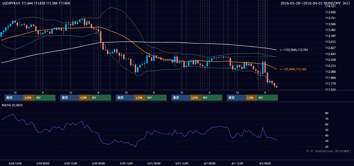Click RSI scale value 60
354x166 pixels.
pyautogui.click(x=327, y=124)
